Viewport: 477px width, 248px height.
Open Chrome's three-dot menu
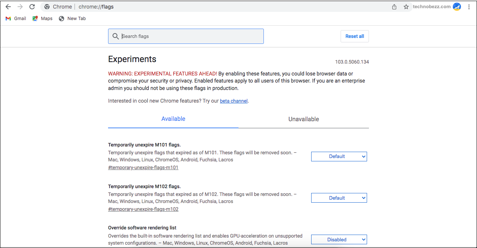(x=469, y=7)
